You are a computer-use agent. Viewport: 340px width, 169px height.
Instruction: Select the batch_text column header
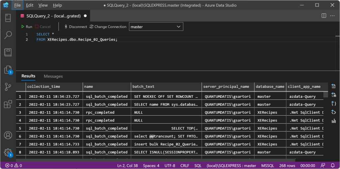pyautogui.click(x=144, y=87)
